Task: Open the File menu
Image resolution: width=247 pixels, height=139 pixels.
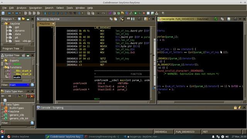Action: click(4, 8)
